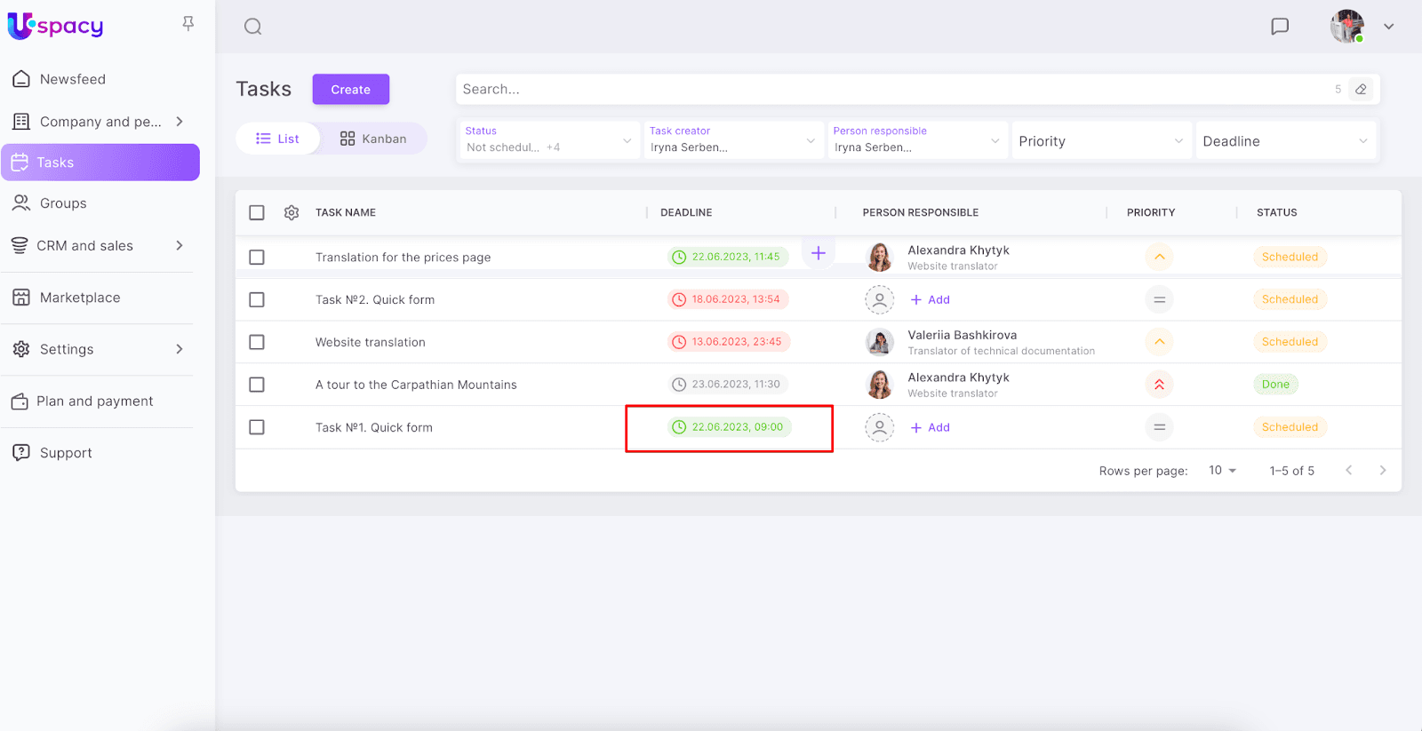The height and width of the screenshot is (731, 1422).
Task: Open the Priority filter dropdown
Action: point(1100,141)
